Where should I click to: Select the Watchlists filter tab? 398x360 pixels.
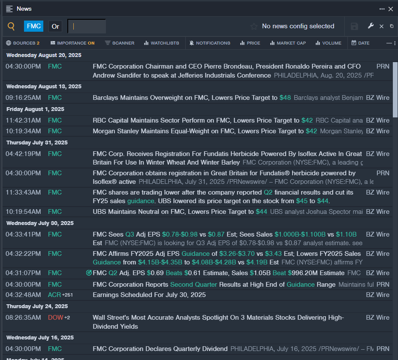click(x=162, y=43)
